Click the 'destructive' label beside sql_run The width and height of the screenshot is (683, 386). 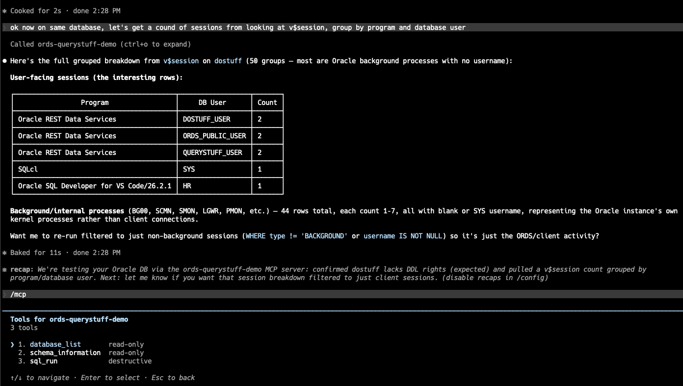(x=130, y=361)
